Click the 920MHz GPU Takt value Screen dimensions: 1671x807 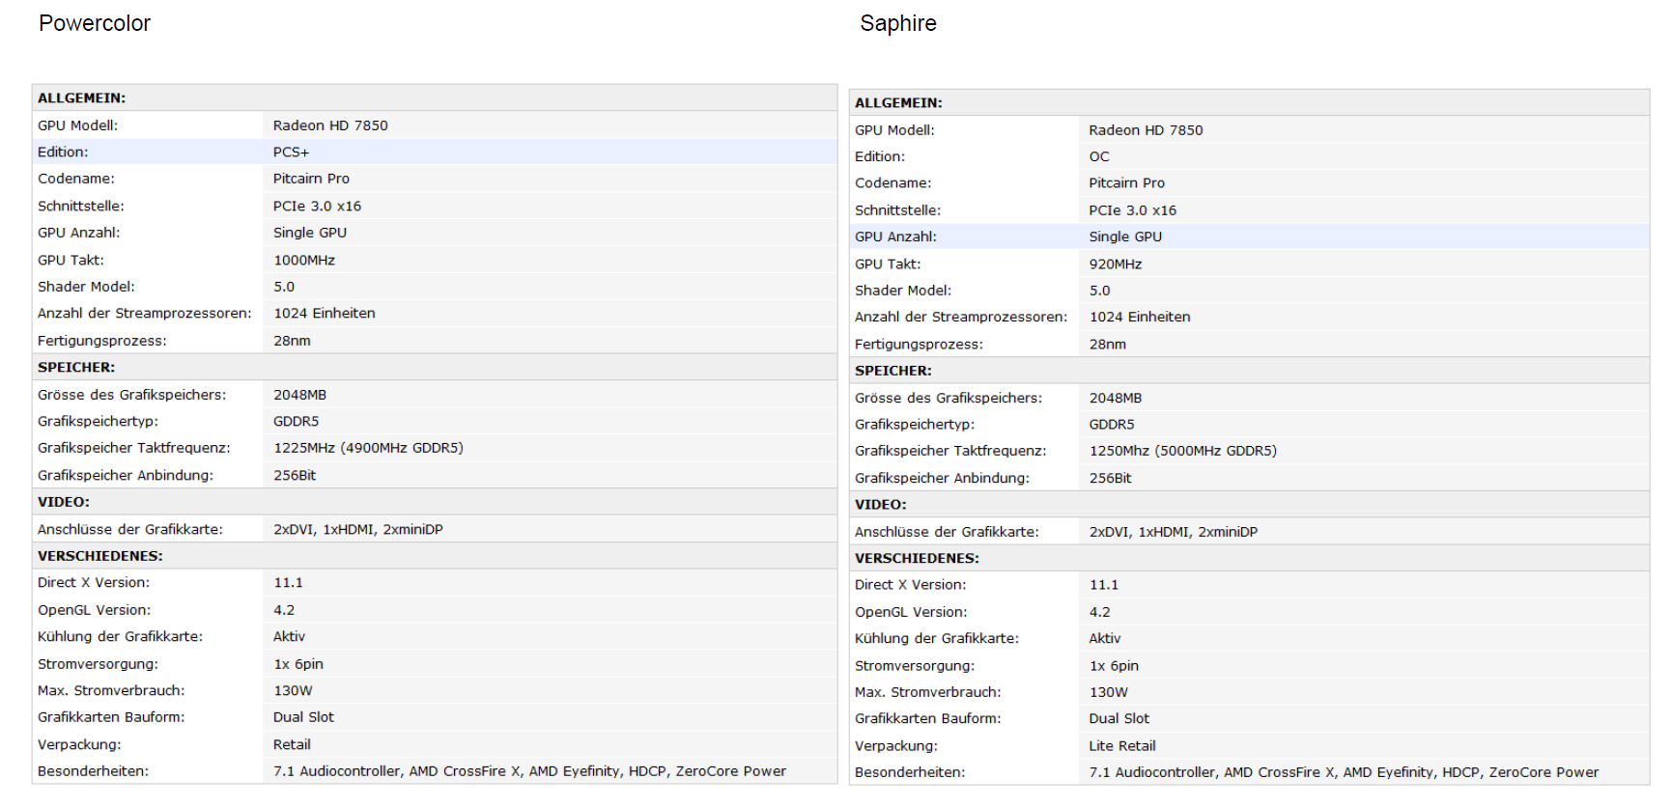[1115, 264]
